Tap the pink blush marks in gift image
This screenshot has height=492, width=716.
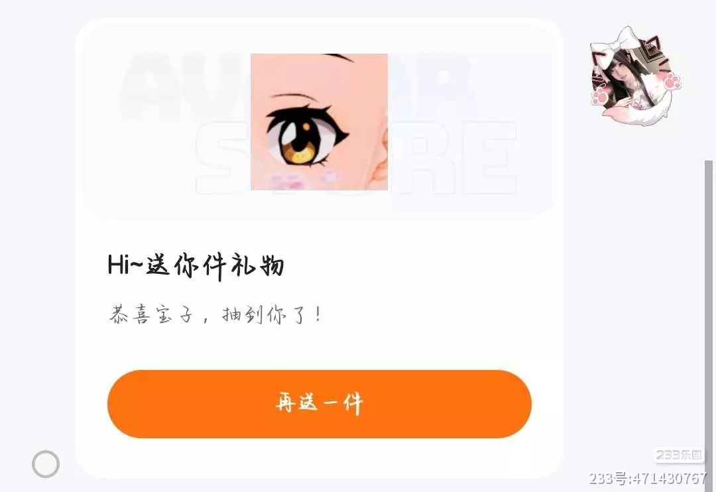302,181
